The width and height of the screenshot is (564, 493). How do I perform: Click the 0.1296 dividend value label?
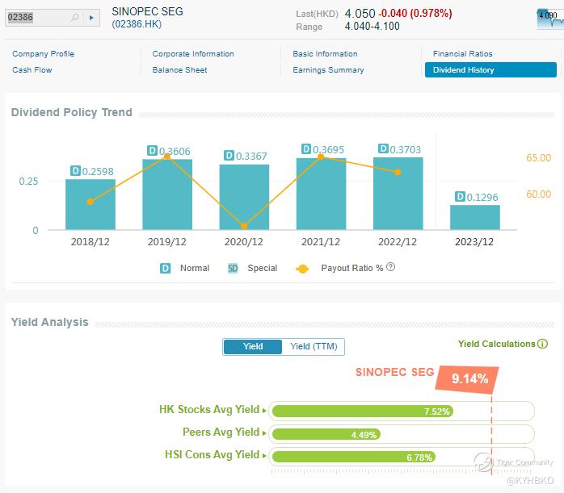pos(482,197)
